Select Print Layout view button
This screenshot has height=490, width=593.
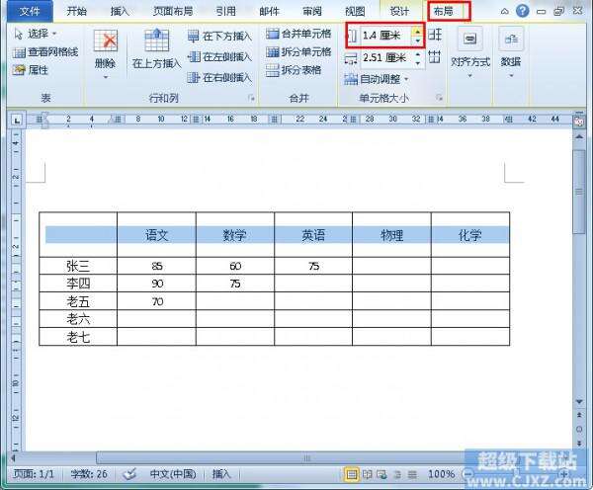[x=351, y=474]
